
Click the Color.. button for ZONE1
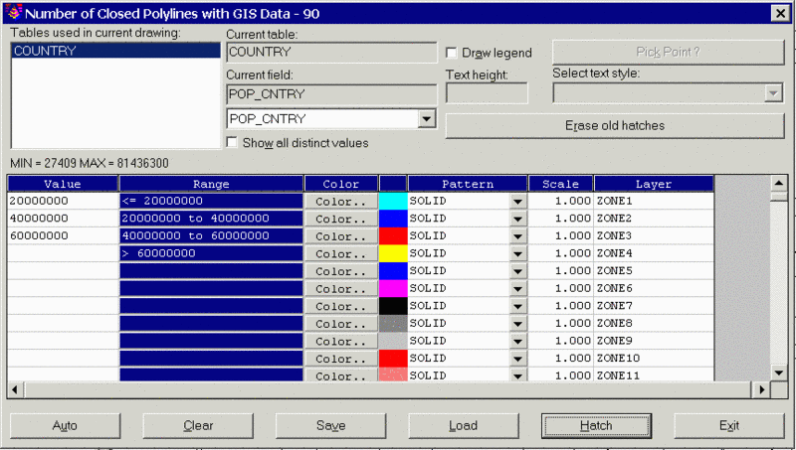click(341, 202)
